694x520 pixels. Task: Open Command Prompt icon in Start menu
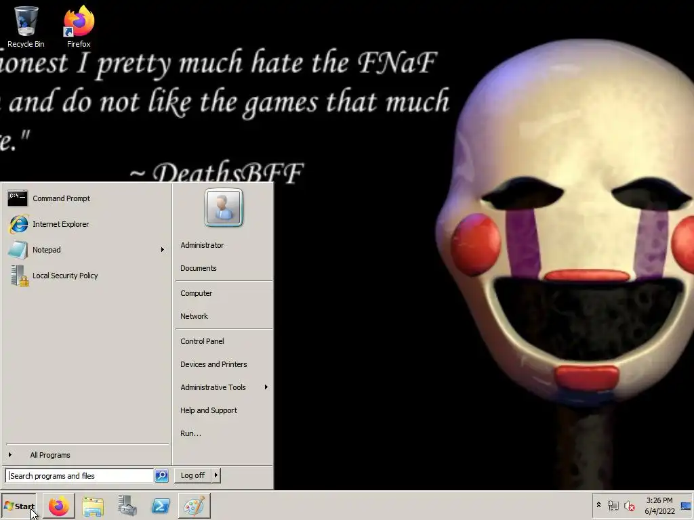[x=18, y=198]
